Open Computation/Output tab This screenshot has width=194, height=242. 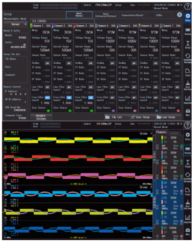point(132,15)
